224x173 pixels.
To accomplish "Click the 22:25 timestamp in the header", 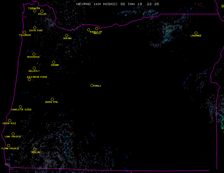I will click(153, 4).
